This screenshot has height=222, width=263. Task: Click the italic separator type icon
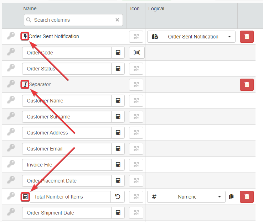point(25,84)
